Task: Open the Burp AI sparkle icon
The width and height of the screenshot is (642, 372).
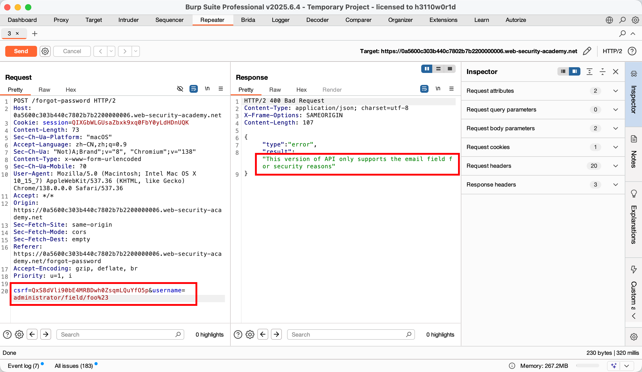Action: coord(614,365)
